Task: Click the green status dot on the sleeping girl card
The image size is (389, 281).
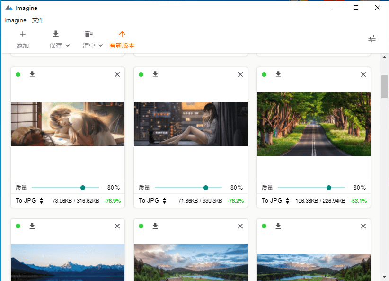Action: 18,74
